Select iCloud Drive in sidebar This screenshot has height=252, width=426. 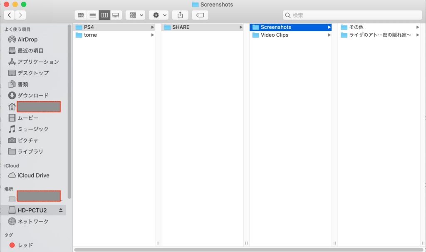(33, 175)
